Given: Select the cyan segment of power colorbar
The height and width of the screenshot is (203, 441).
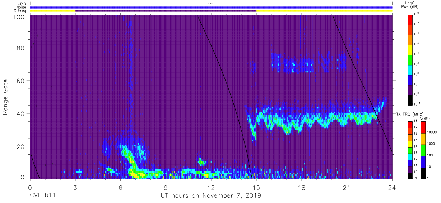Looking at the screenshot, I should [410, 69].
